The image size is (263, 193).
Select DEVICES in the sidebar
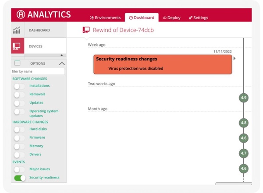pyautogui.click(x=36, y=46)
